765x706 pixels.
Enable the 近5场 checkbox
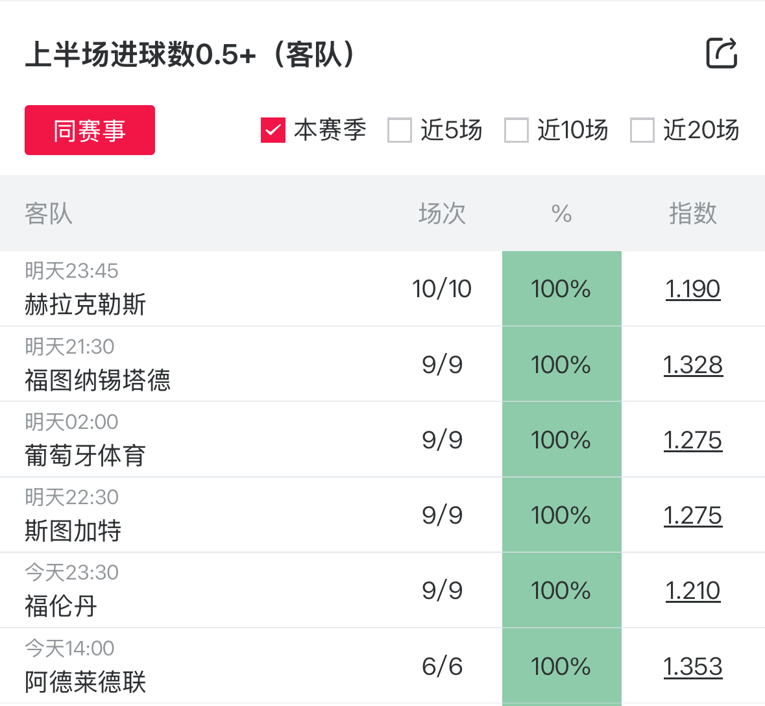tap(400, 130)
